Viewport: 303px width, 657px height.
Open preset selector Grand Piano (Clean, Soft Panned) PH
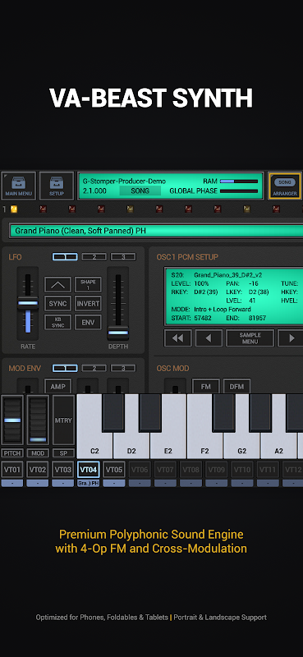click(x=156, y=231)
